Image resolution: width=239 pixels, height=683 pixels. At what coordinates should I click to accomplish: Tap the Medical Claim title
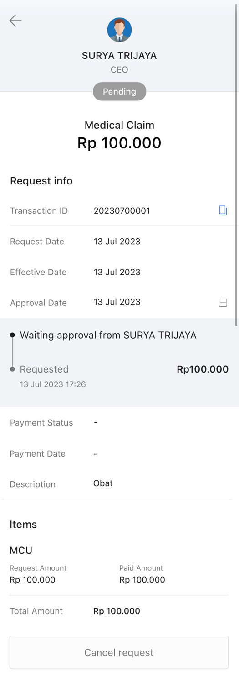pyautogui.click(x=119, y=125)
